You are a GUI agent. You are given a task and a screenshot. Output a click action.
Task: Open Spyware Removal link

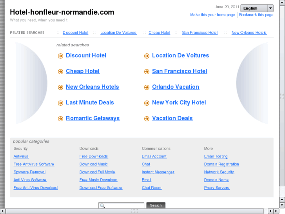[29, 172]
